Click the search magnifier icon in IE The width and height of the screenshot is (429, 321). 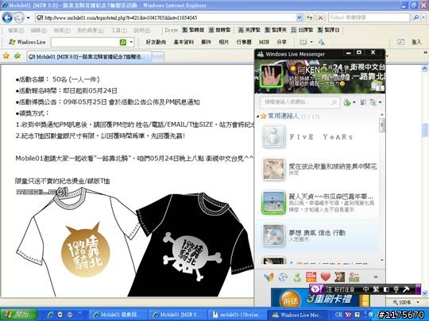point(415,17)
